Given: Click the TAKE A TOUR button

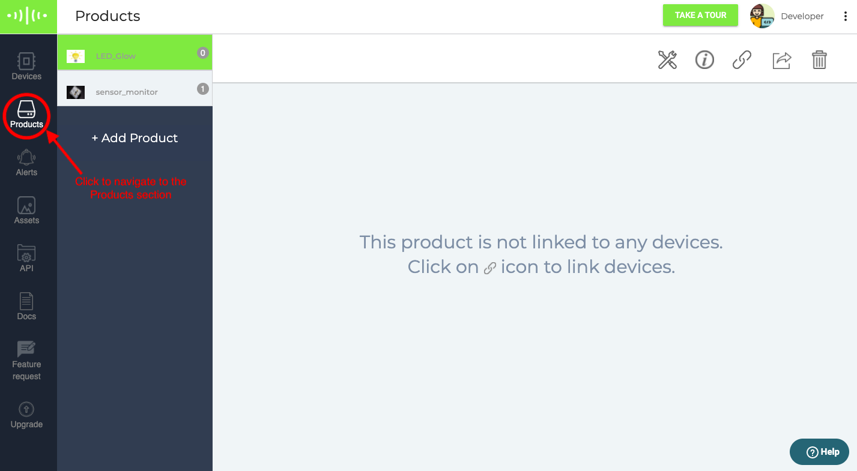Looking at the screenshot, I should (x=700, y=16).
